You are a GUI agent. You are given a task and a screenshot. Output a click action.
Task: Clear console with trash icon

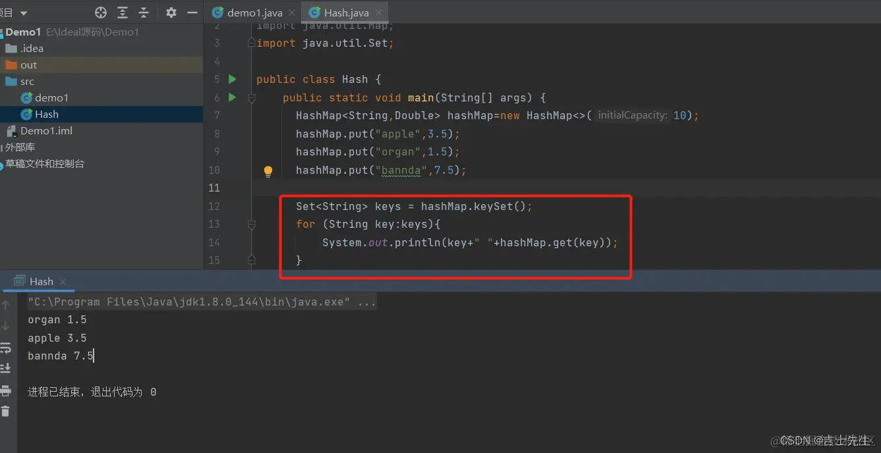point(6,412)
